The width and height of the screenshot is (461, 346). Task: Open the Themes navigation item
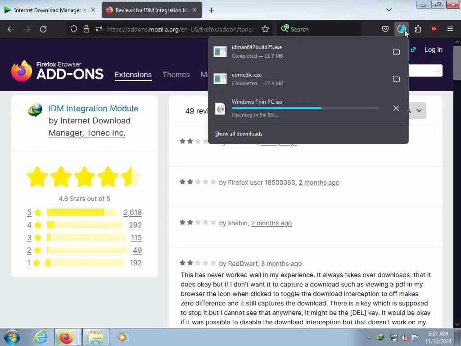point(176,74)
